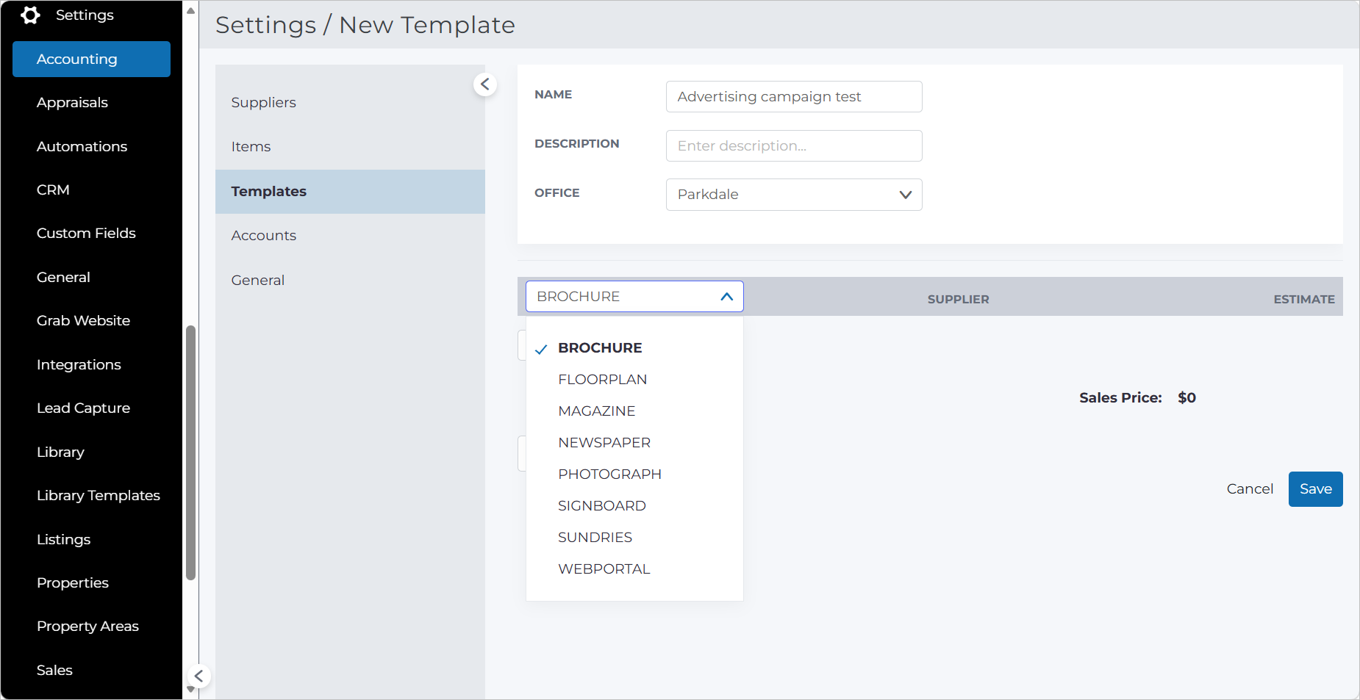Click the Description input field
The height and width of the screenshot is (700, 1360).
(x=794, y=146)
